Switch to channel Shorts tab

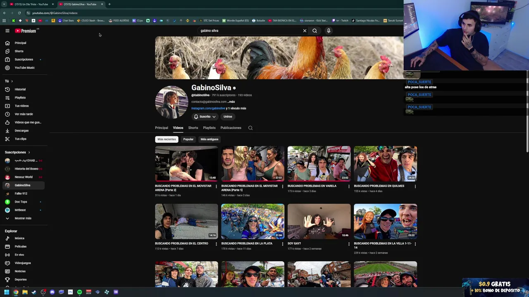(193, 128)
